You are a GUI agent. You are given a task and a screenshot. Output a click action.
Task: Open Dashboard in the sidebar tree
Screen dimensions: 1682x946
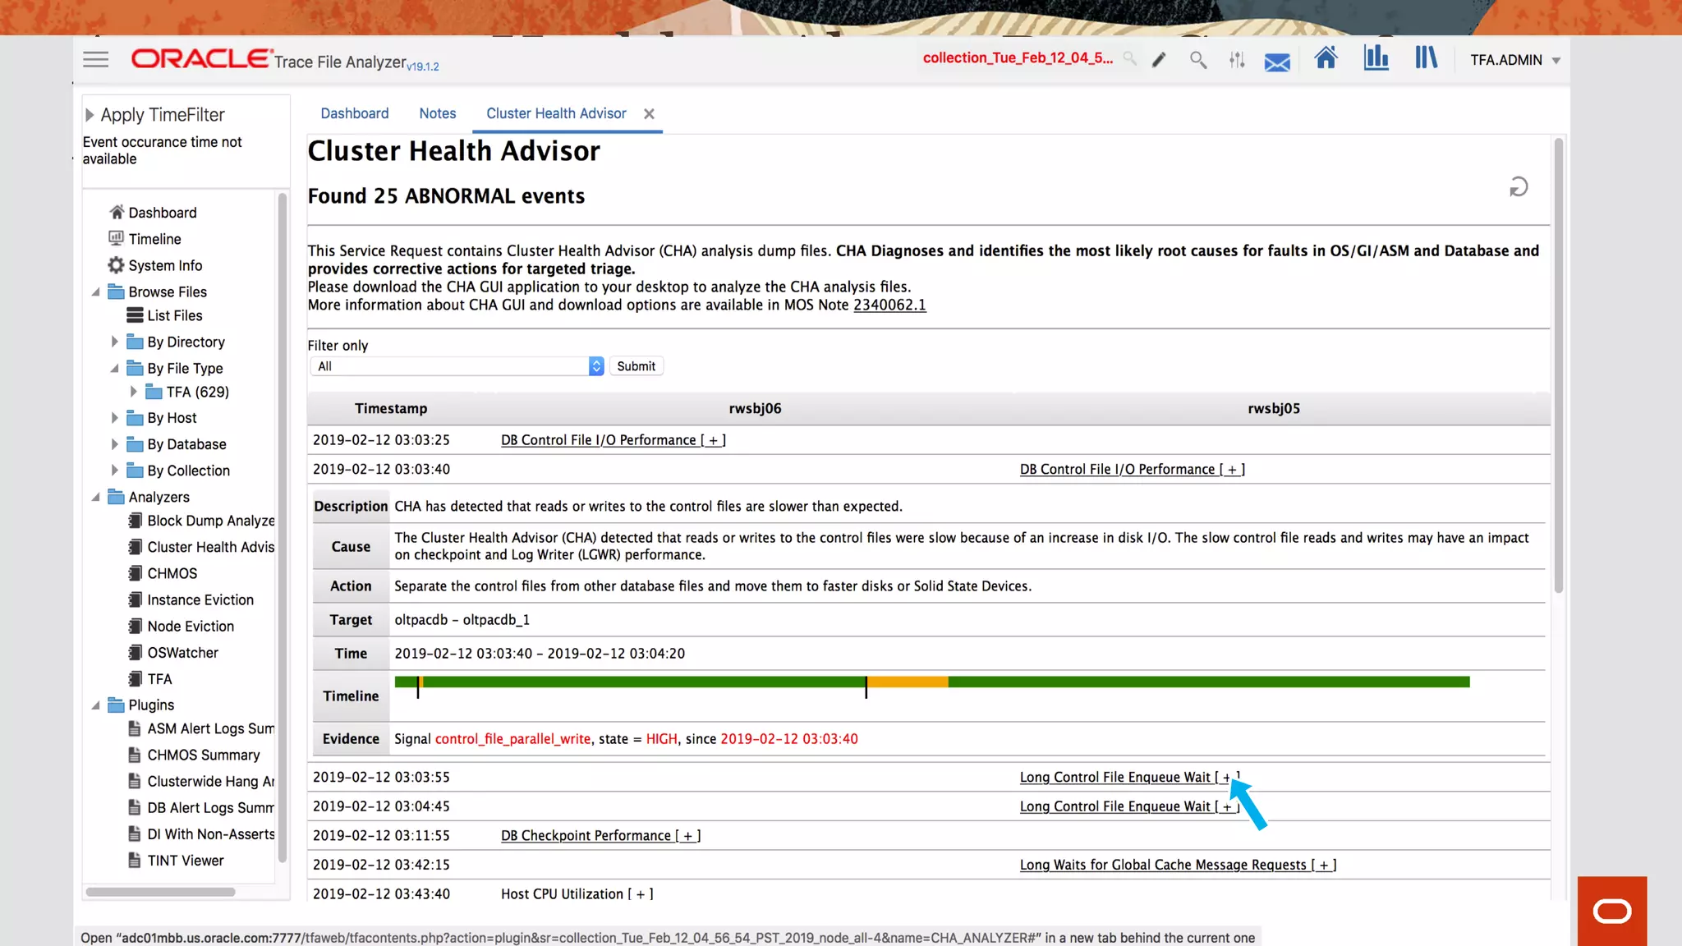[x=163, y=213]
